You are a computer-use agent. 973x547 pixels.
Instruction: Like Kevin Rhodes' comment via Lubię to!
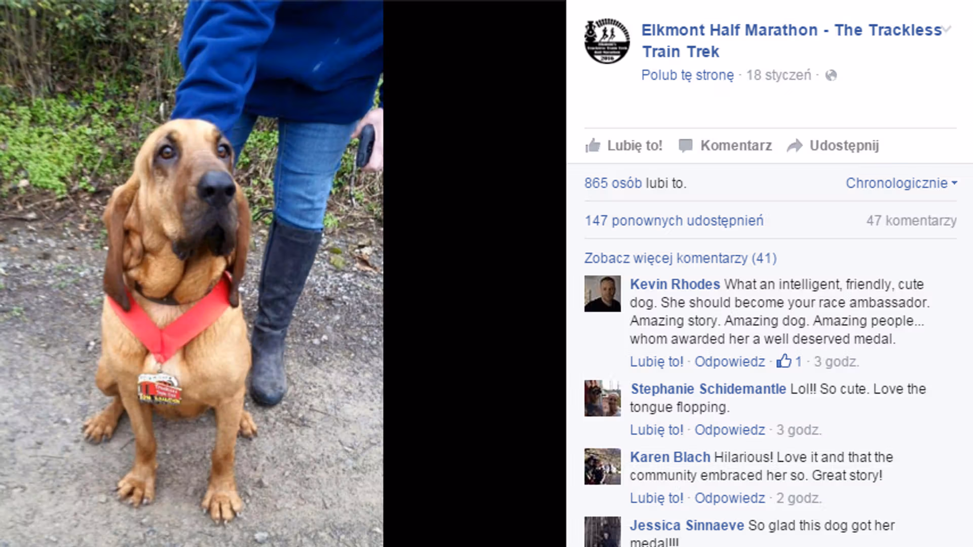click(656, 362)
